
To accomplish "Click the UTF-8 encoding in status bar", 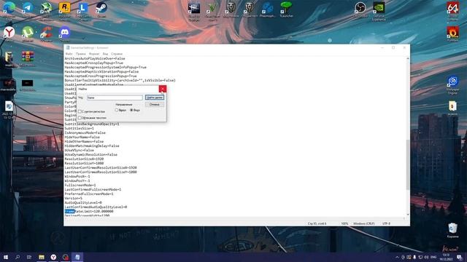I will (386, 223).
